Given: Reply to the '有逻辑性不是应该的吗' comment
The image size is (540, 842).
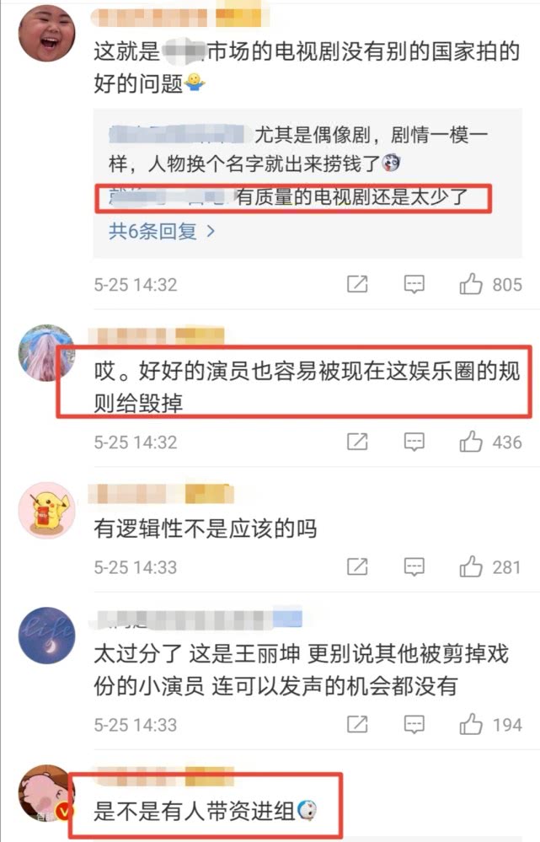Looking at the screenshot, I should (x=414, y=567).
